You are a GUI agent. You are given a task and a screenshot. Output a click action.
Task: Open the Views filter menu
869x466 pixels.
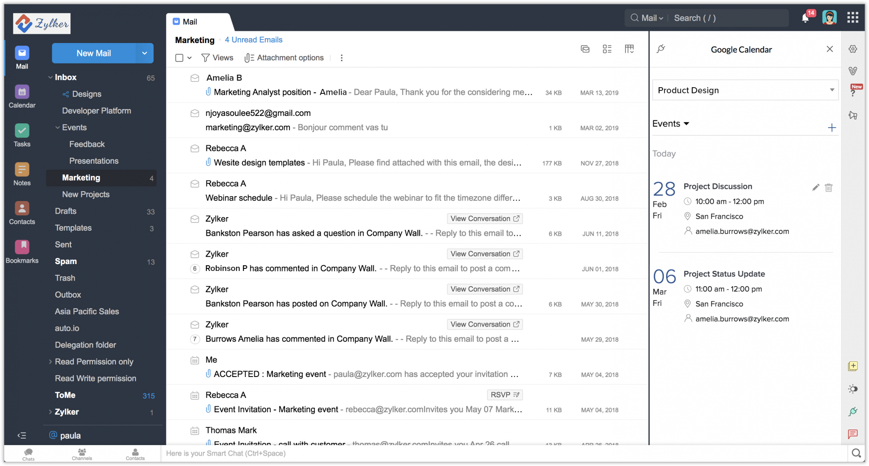coord(217,58)
